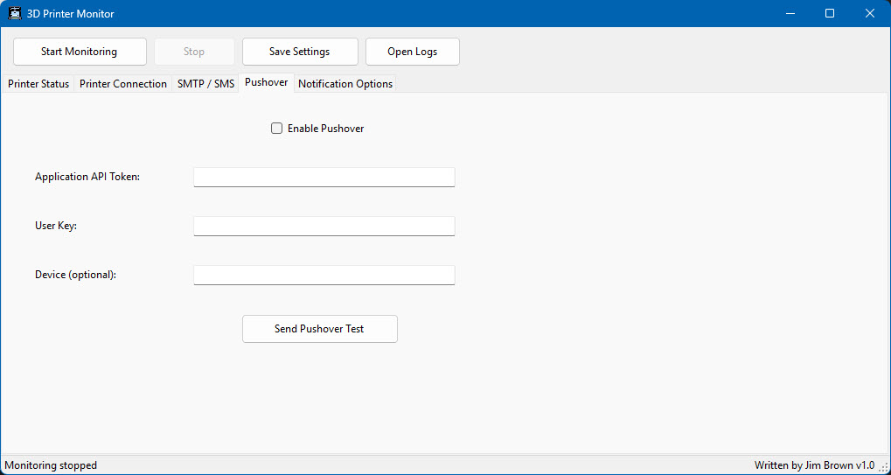Close the 3D Printer Monitor window
The image size is (891, 475).
pyautogui.click(x=870, y=14)
